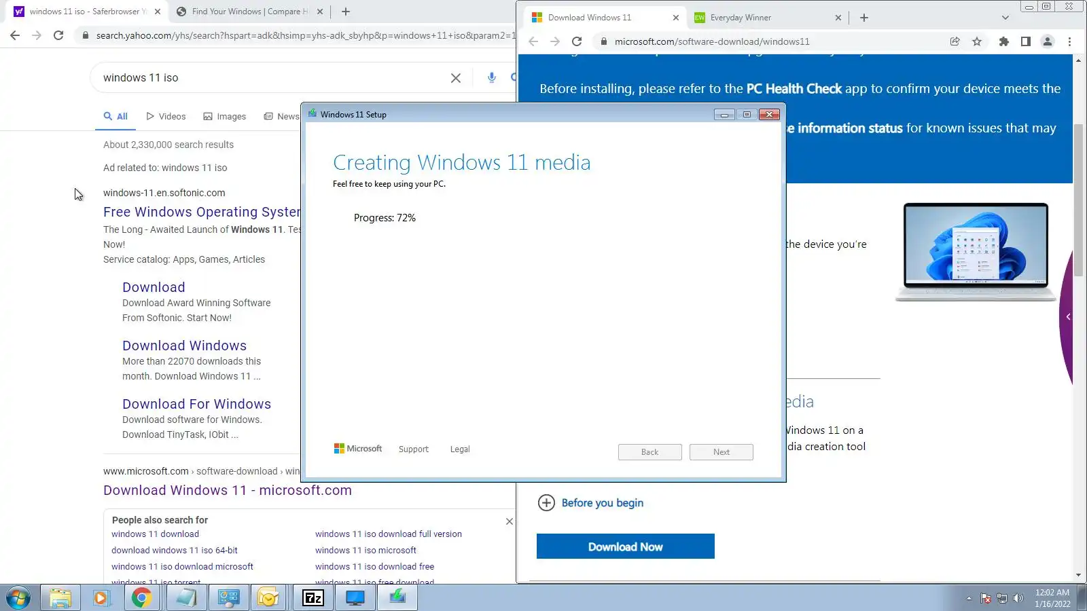
Task: Open Google Chrome from the taskbar
Action: click(141, 598)
